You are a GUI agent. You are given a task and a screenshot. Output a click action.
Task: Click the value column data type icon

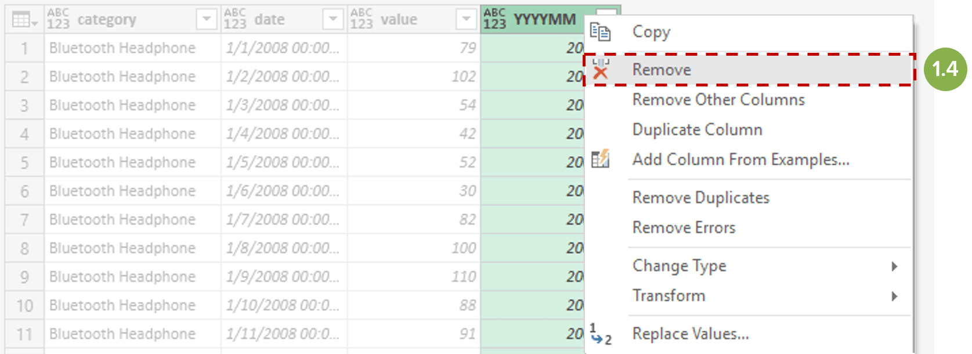[361, 19]
